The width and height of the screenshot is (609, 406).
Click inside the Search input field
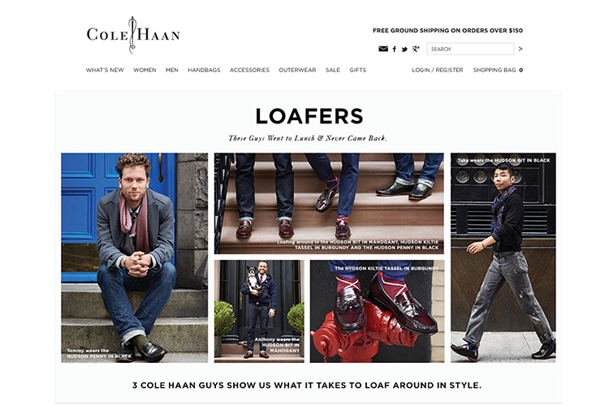coord(470,49)
